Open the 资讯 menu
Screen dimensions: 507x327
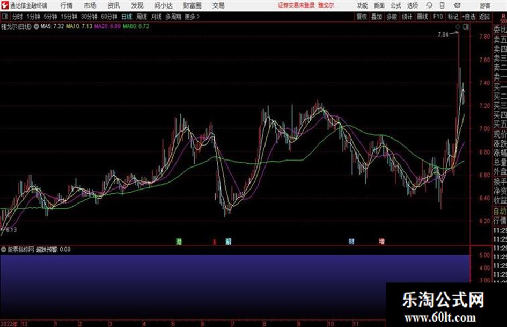114,5
